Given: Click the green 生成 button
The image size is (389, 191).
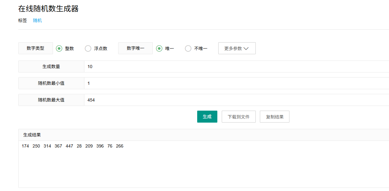Looking at the screenshot, I should click(x=207, y=117).
